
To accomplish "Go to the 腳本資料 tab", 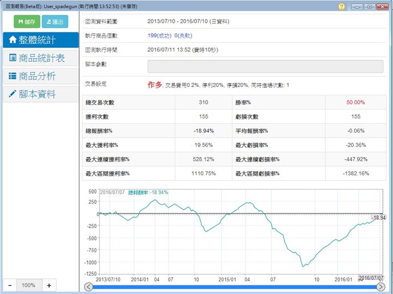I will (40, 94).
